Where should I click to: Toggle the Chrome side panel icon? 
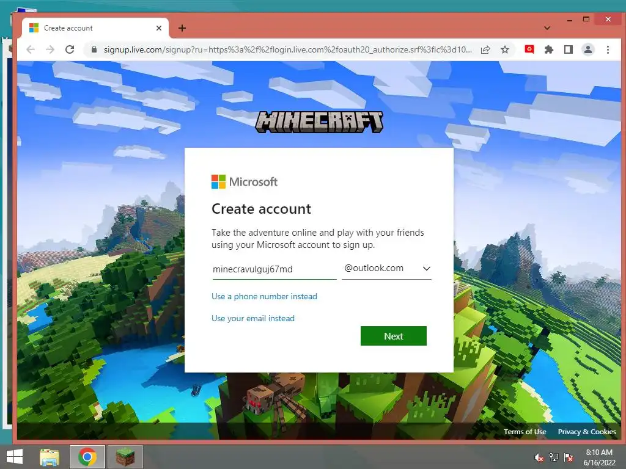tap(569, 49)
